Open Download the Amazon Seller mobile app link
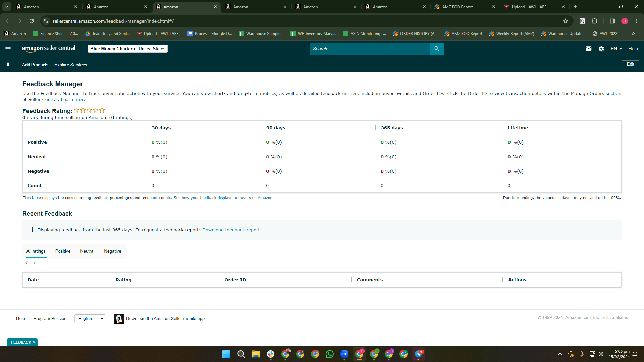The image size is (644, 362). 165,319
